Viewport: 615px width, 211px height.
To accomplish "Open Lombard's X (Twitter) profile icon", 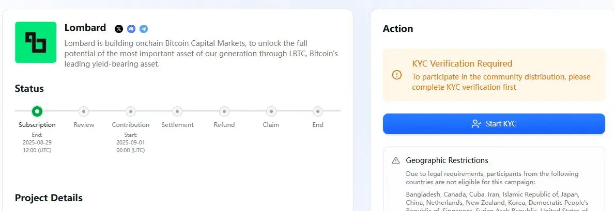I will pos(119,28).
